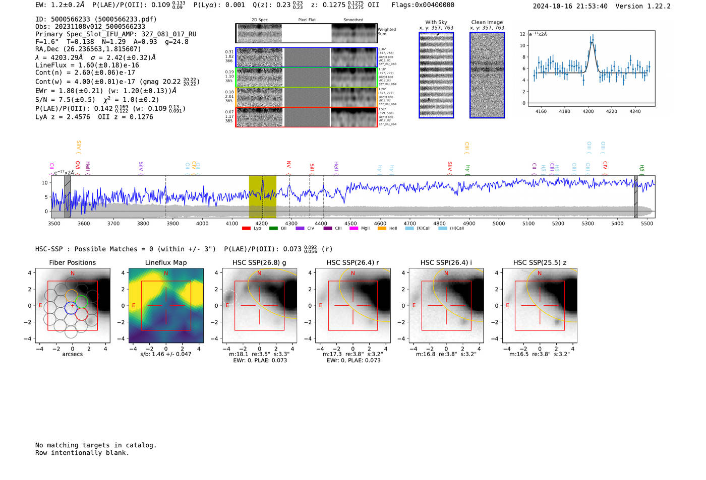Click the orange HeII legend swatch
The height and width of the screenshot is (480, 706).
[x=382, y=228]
